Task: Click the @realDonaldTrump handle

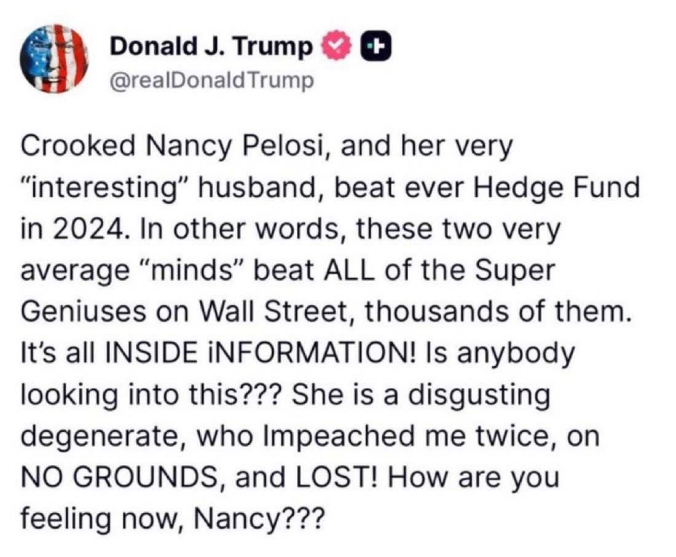Action: point(212,80)
